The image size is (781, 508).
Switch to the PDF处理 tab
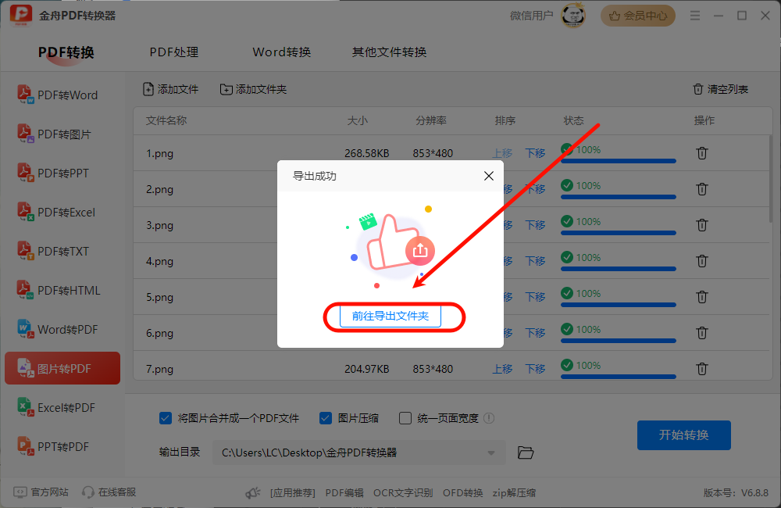pos(173,52)
